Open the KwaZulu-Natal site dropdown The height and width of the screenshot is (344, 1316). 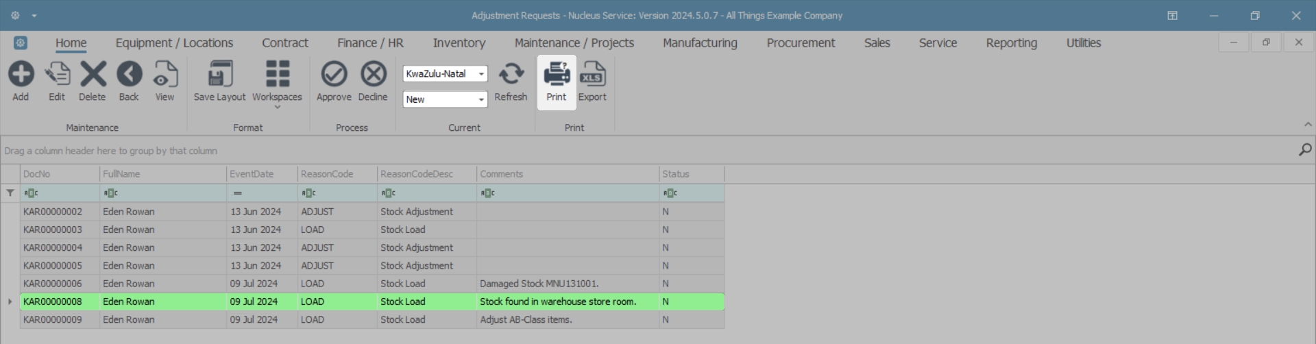coord(481,74)
